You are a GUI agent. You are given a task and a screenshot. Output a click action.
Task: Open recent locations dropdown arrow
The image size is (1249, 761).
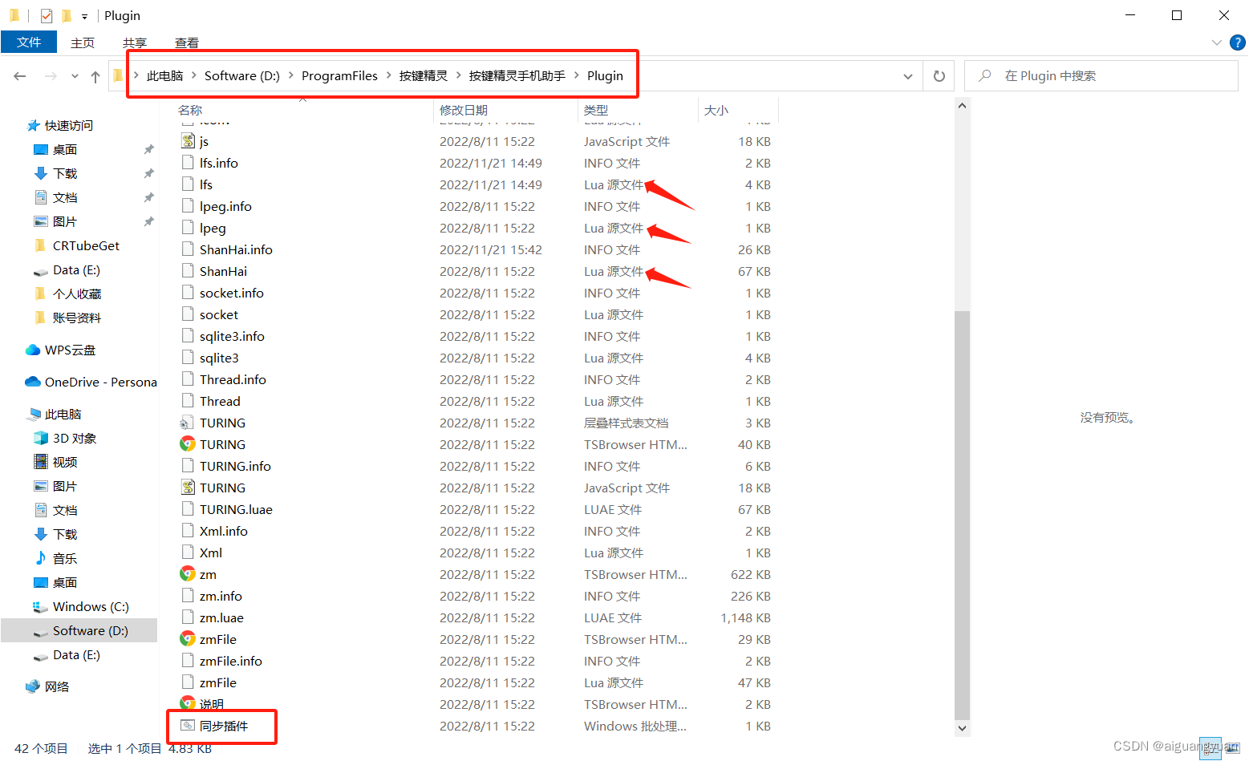75,76
